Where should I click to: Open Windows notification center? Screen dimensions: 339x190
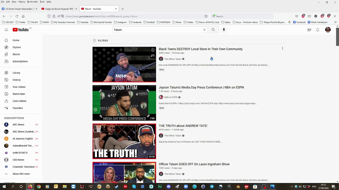click(x=334, y=187)
